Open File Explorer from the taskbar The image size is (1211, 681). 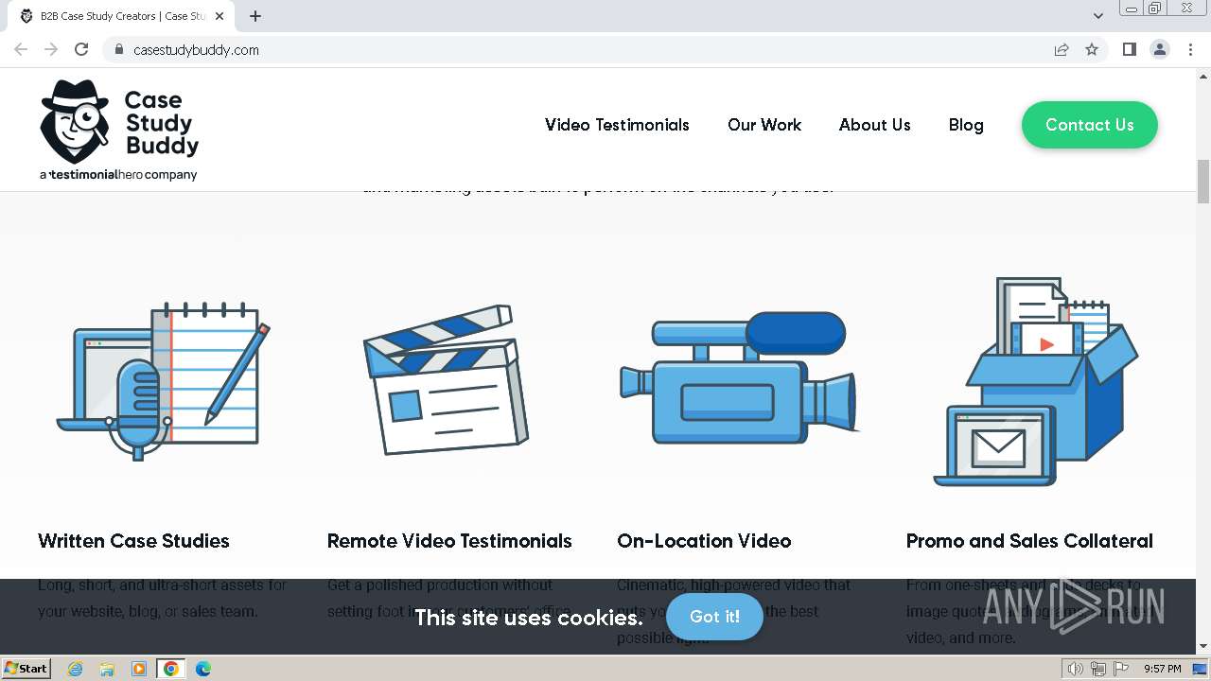click(107, 669)
